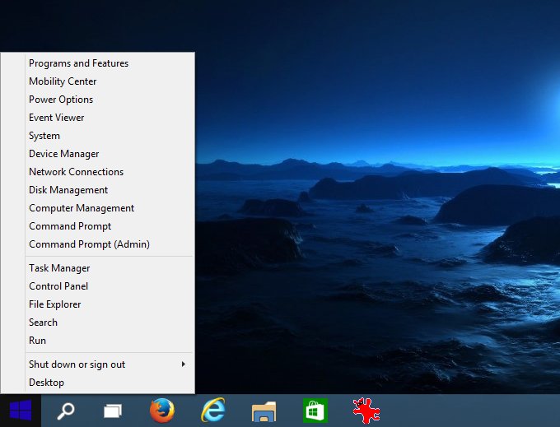Open the red splat icon on taskbar
The height and width of the screenshot is (427, 560).
click(x=366, y=411)
